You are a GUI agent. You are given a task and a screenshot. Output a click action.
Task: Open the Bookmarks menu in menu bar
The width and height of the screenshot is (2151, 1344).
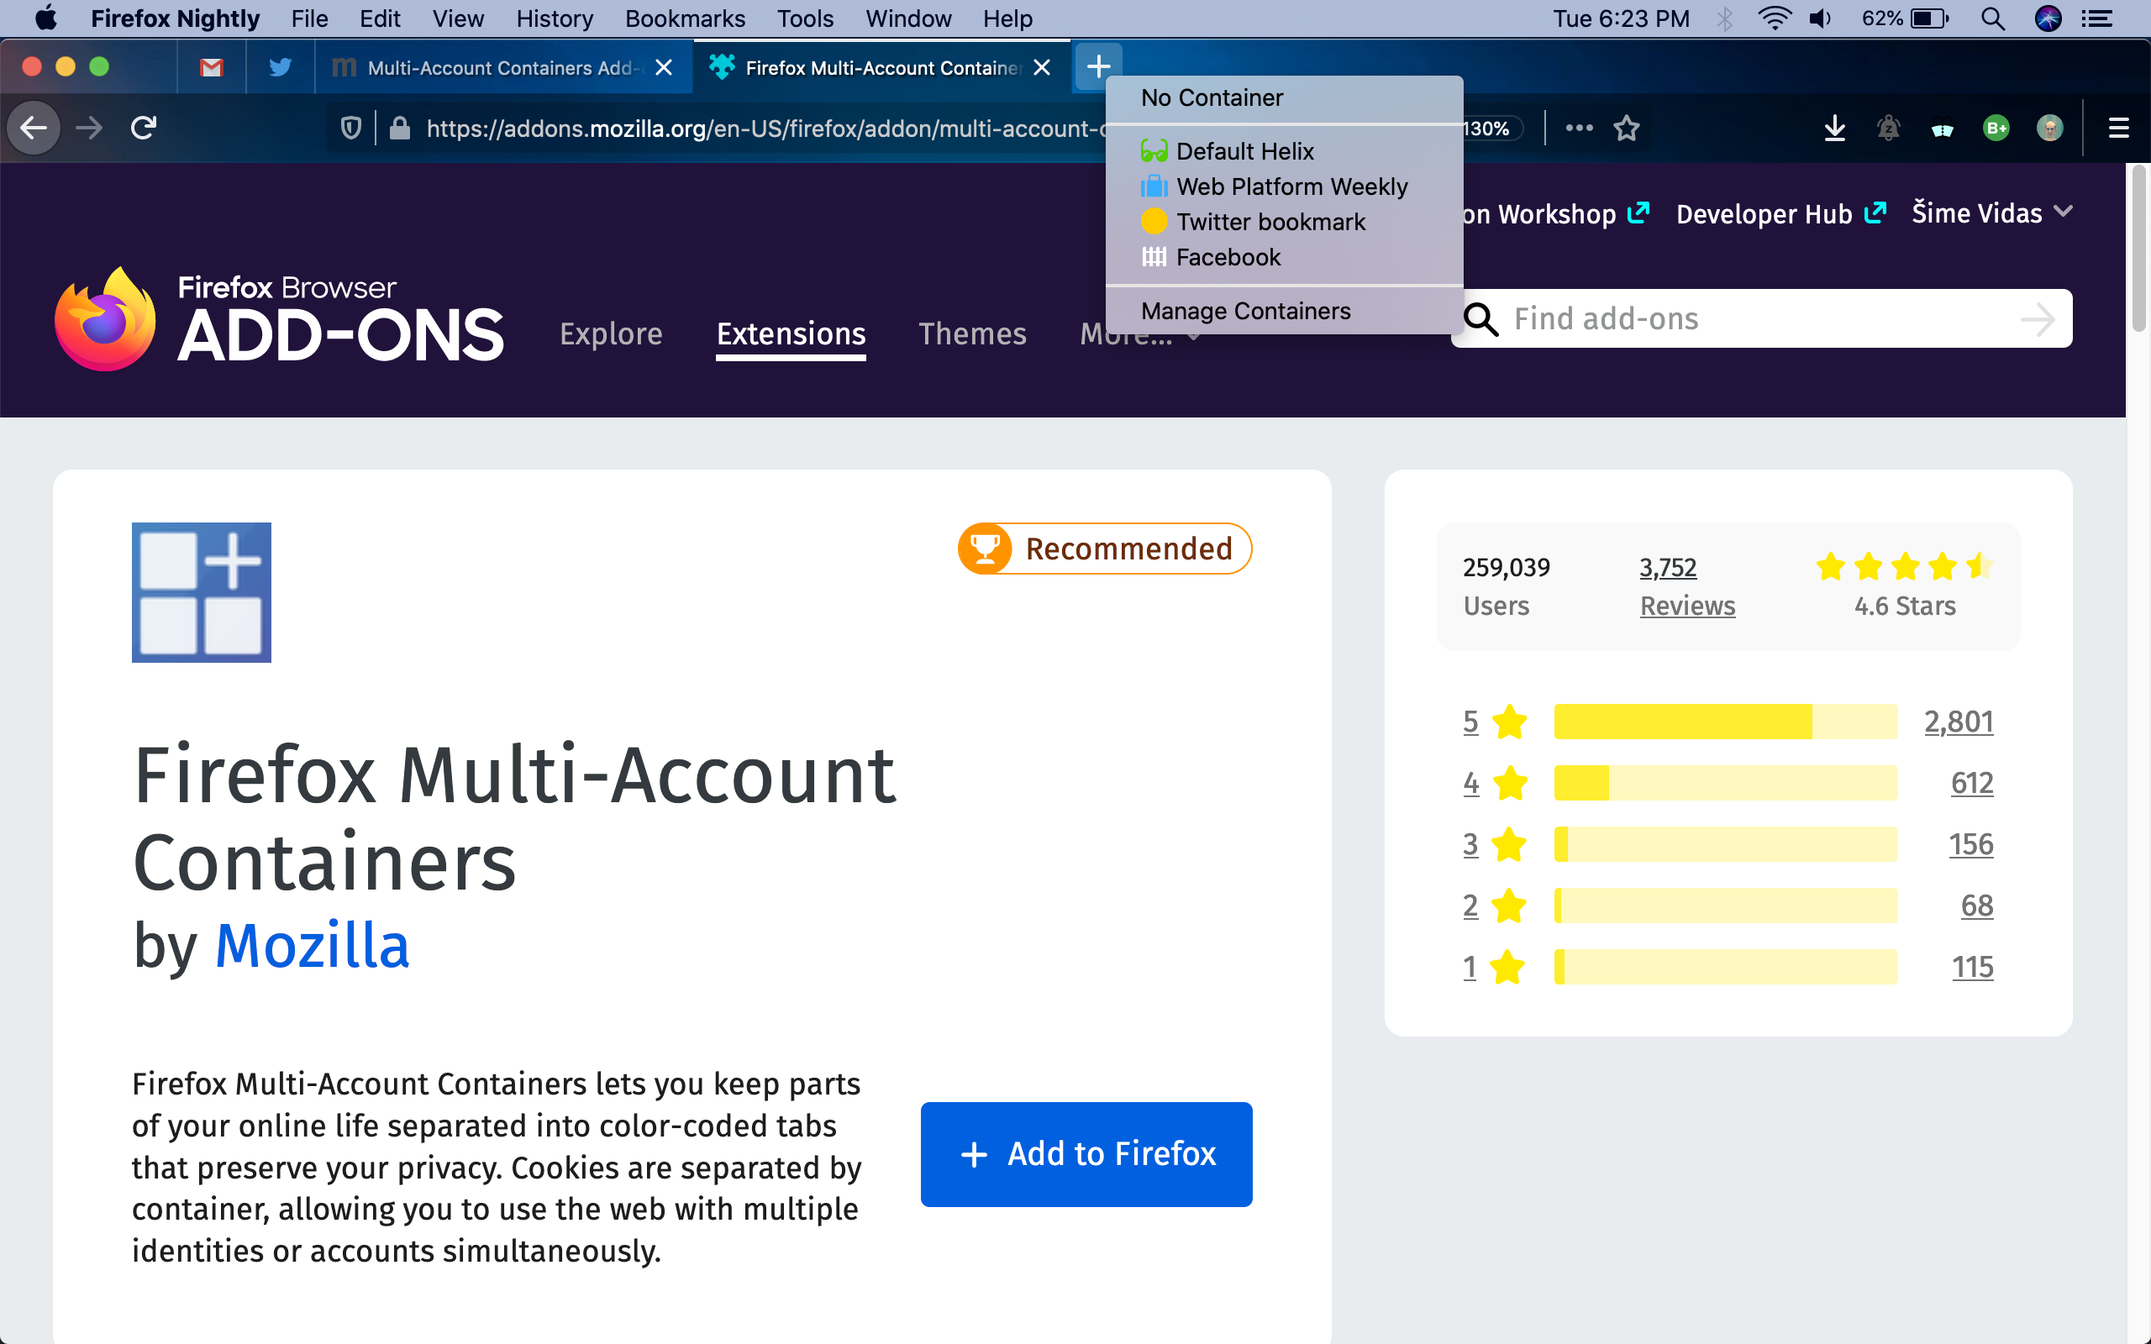pyautogui.click(x=685, y=18)
